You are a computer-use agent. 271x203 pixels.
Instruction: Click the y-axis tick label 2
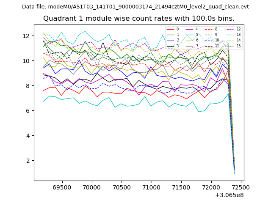(x=28, y=161)
